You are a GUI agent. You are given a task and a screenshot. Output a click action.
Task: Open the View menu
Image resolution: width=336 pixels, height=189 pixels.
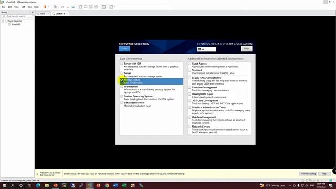pos(16,7)
